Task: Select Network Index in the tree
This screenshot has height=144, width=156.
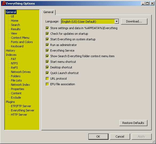Action: (x=21, y=85)
